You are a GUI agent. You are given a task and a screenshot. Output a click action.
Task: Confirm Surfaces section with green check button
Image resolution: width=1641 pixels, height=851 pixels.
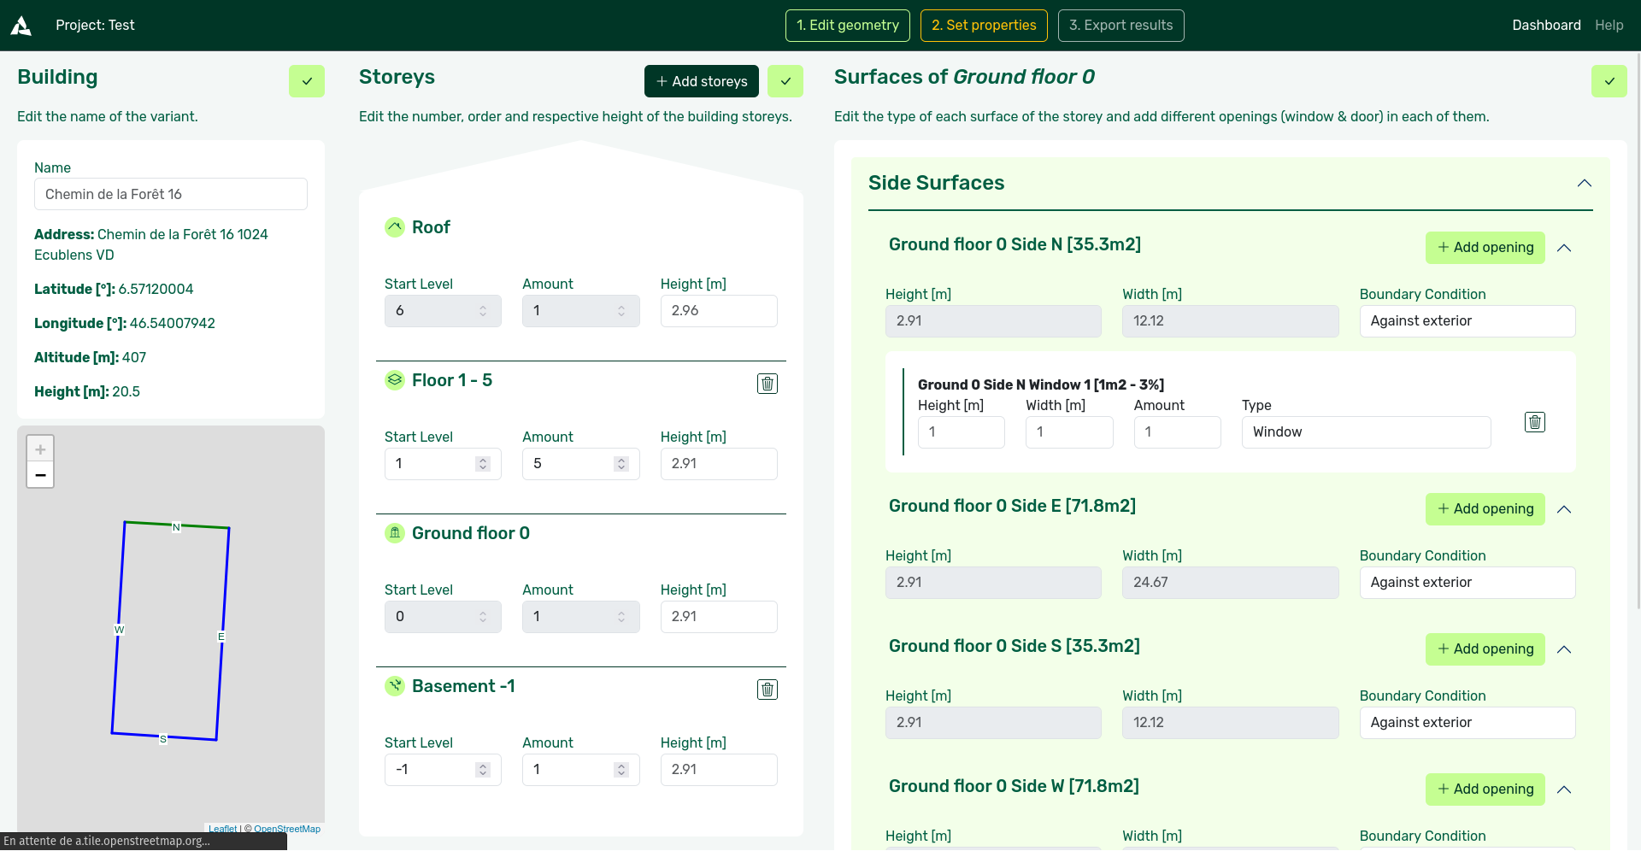(x=1609, y=81)
